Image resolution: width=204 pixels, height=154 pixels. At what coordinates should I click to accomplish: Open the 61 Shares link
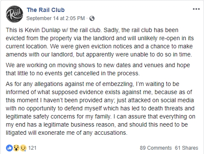click(186, 148)
